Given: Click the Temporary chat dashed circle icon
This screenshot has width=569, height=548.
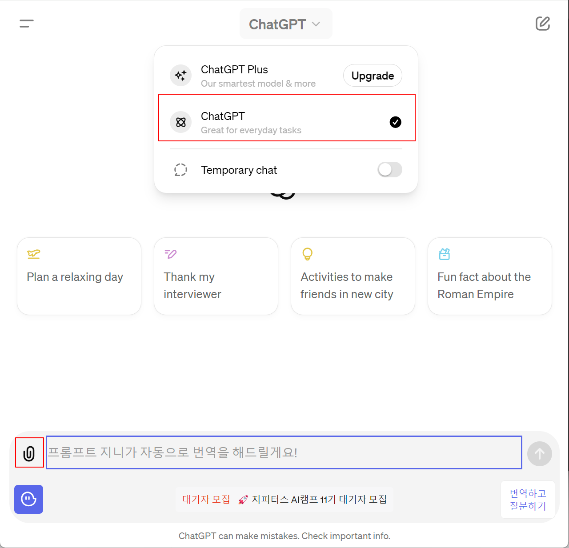Looking at the screenshot, I should (180, 170).
